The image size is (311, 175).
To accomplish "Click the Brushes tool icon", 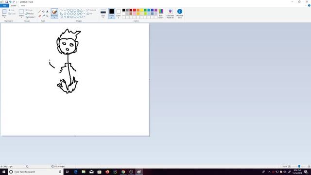I will (x=54, y=12).
